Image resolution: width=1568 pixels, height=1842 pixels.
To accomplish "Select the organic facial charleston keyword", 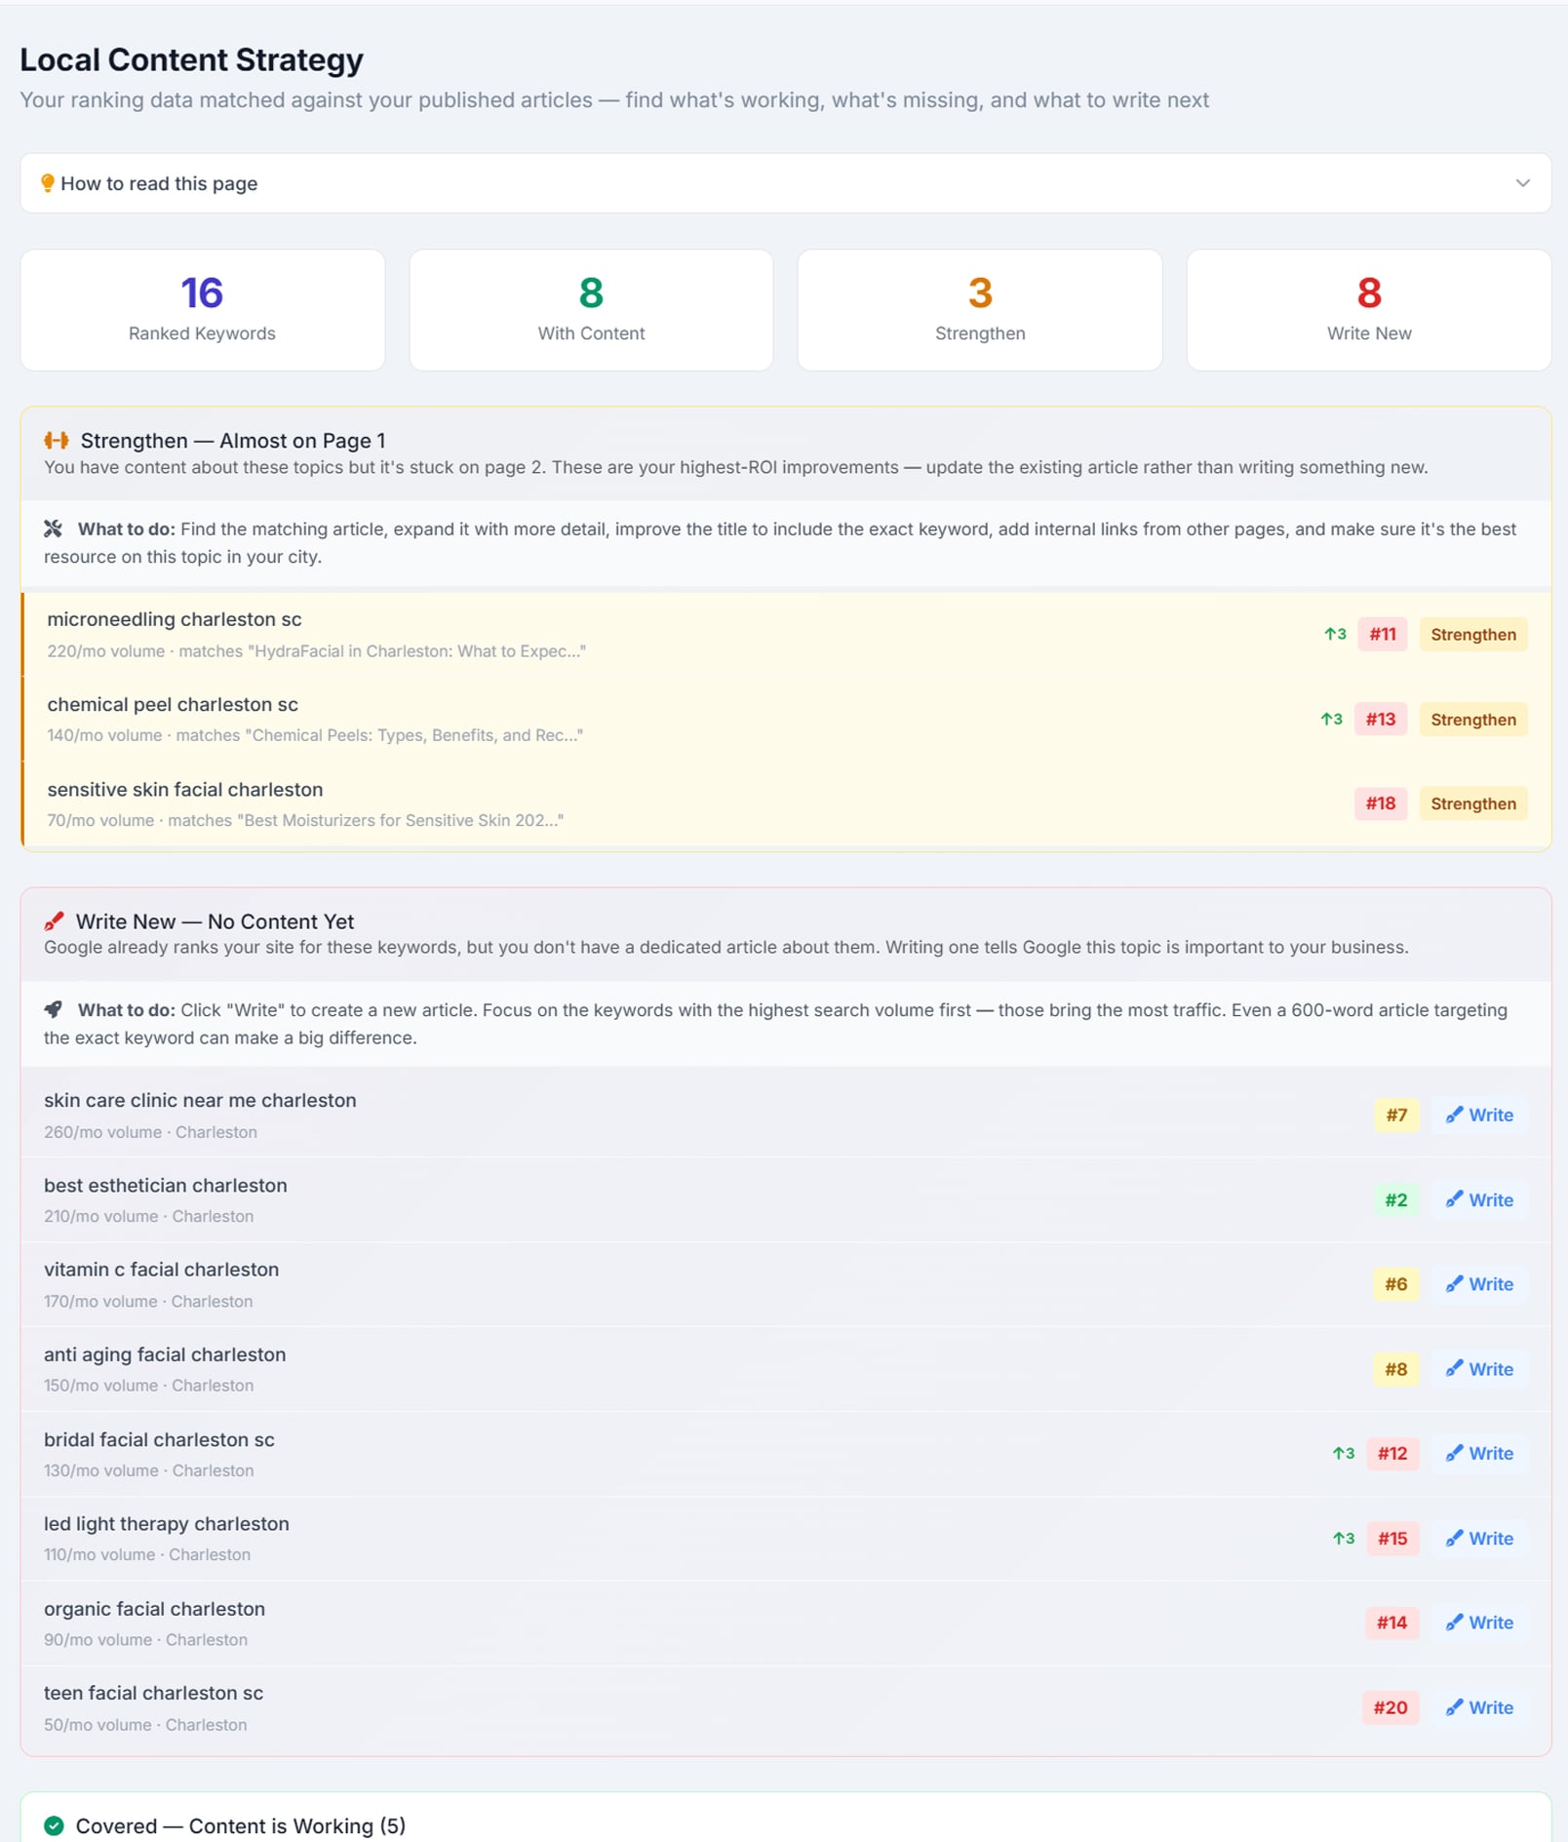I will (x=154, y=1609).
